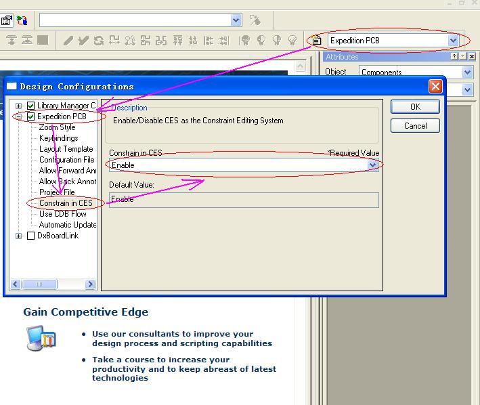Click Cancel in Design Configurations
The height and width of the screenshot is (405, 480).
point(415,126)
